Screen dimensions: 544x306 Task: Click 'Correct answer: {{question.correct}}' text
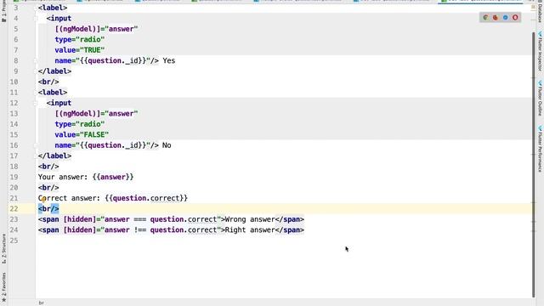point(113,198)
